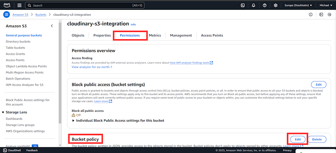Open Object Lambda Access Points
This screenshot has height=153, width=336.
[26, 66]
